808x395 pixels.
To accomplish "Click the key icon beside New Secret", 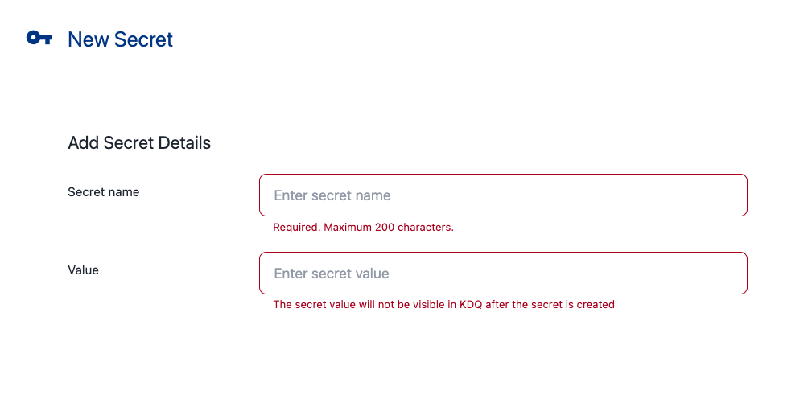I will pos(39,38).
